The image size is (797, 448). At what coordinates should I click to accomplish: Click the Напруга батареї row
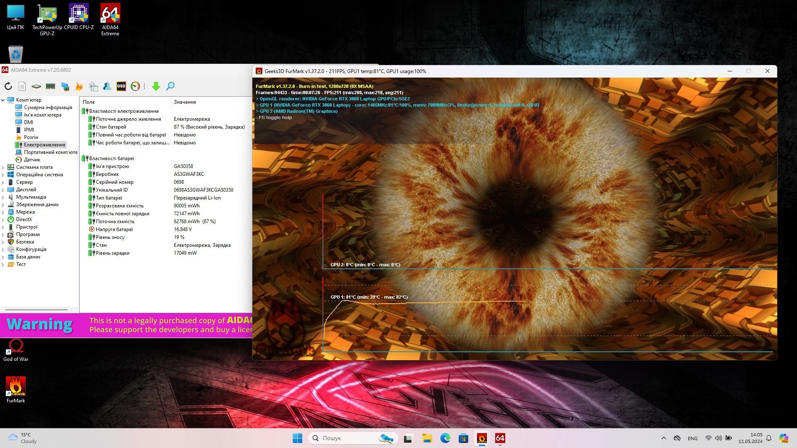[x=166, y=229]
